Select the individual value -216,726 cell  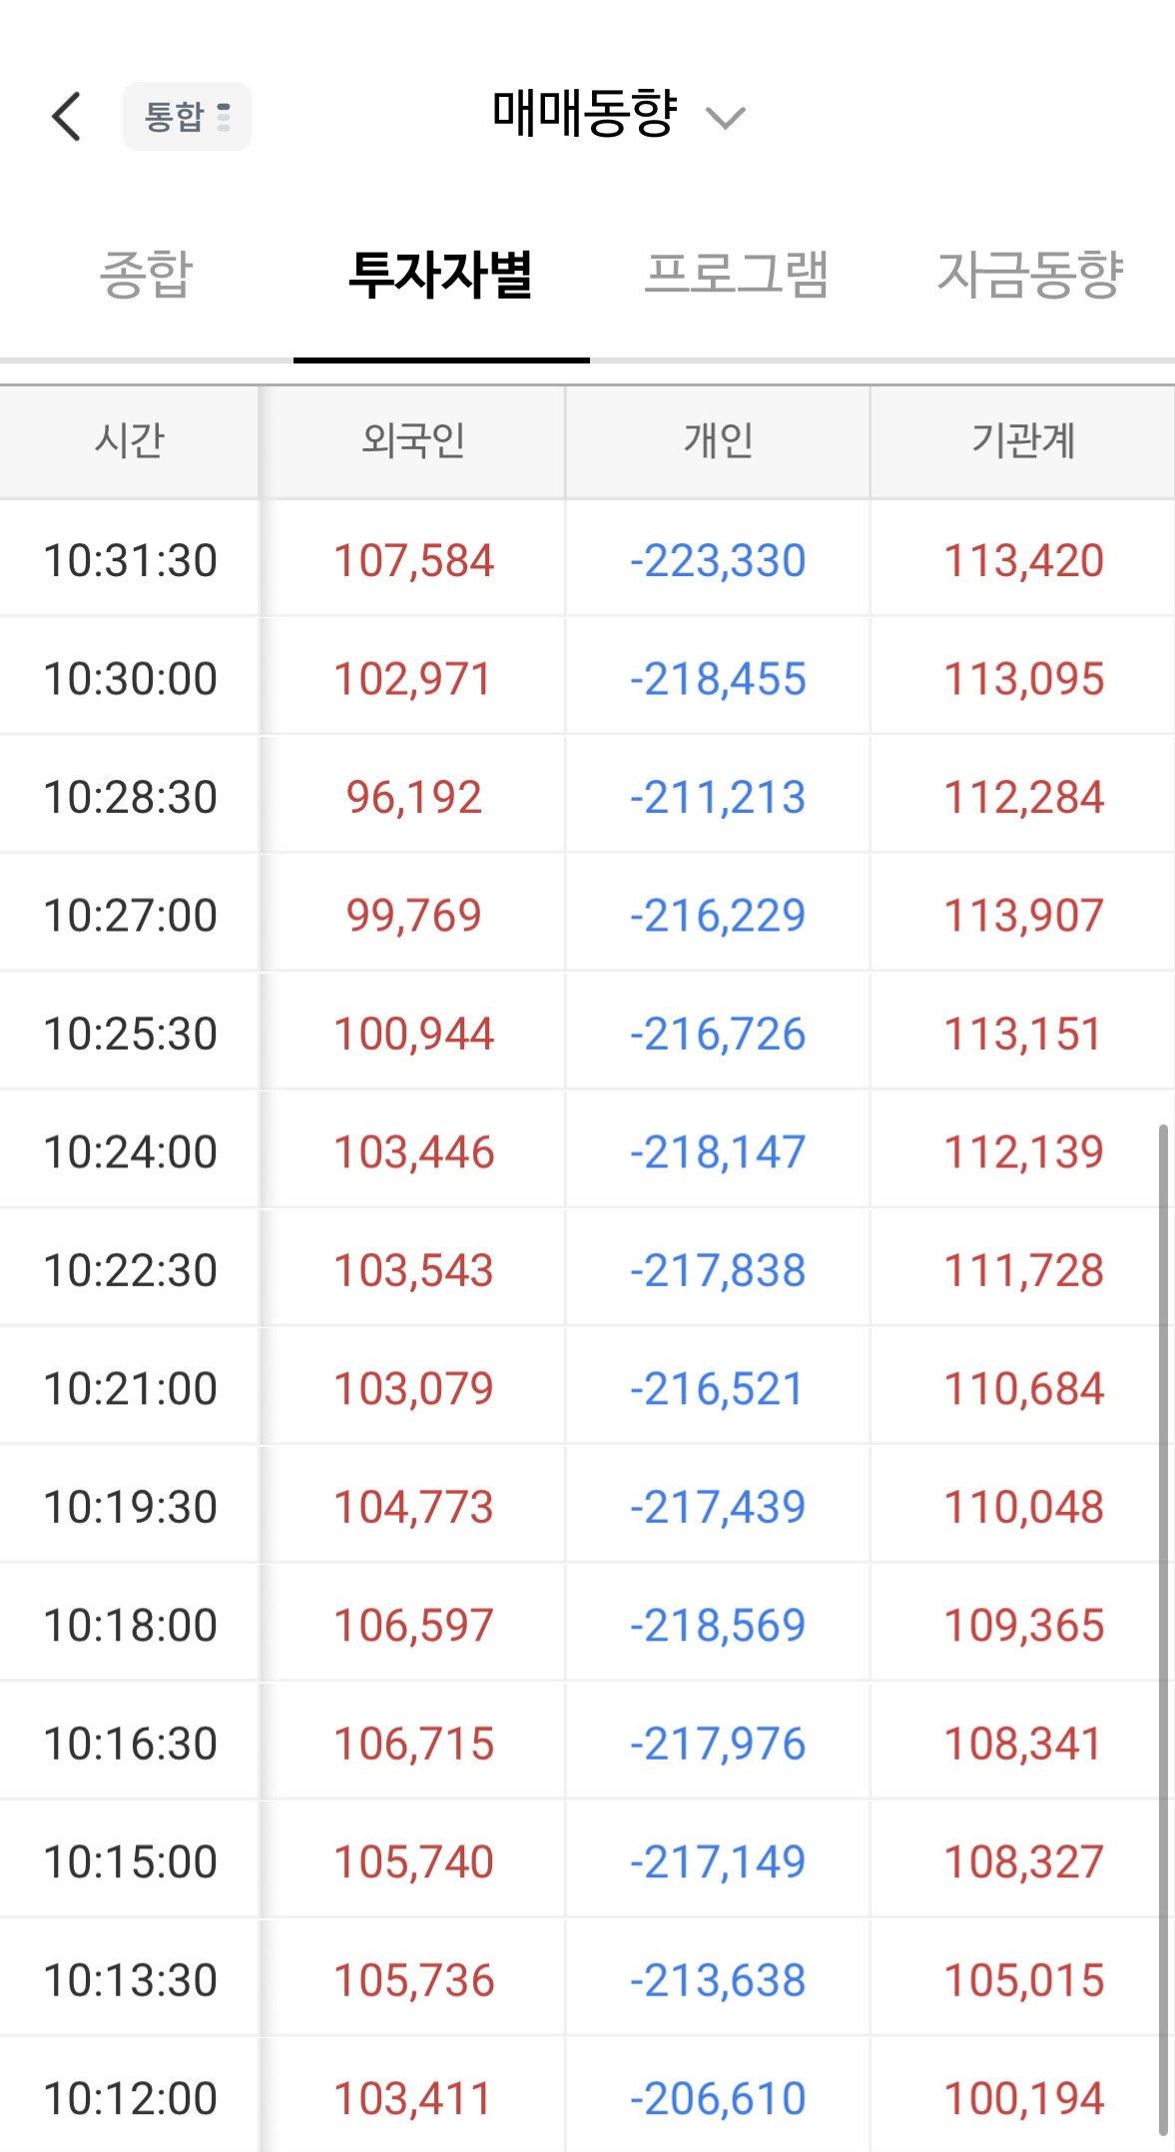718,1034
